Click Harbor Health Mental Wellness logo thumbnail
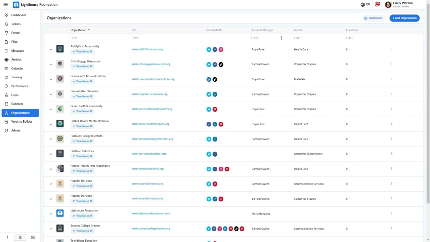This screenshot has height=242, width=430. [60, 124]
